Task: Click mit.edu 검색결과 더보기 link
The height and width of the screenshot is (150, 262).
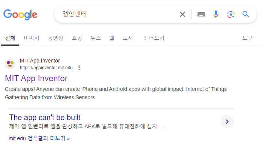Action: tap(39, 138)
